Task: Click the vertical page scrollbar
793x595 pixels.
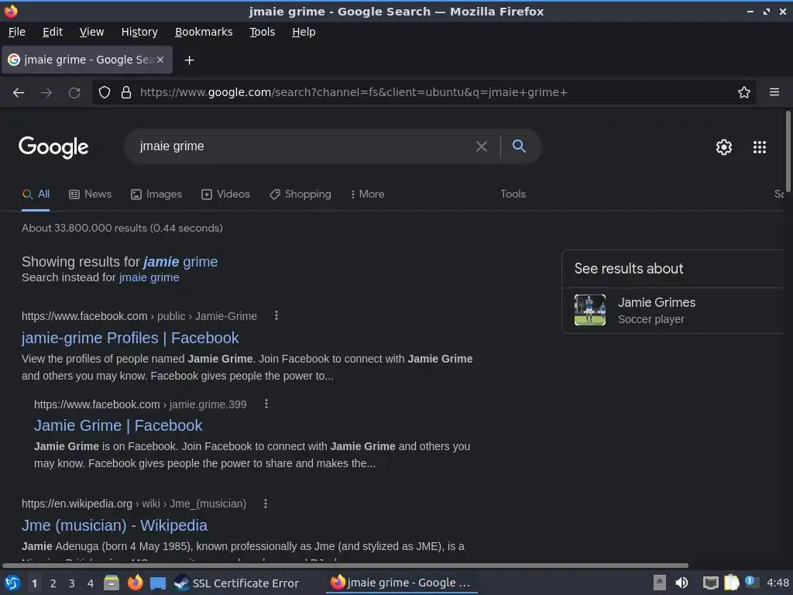Action: click(x=788, y=151)
